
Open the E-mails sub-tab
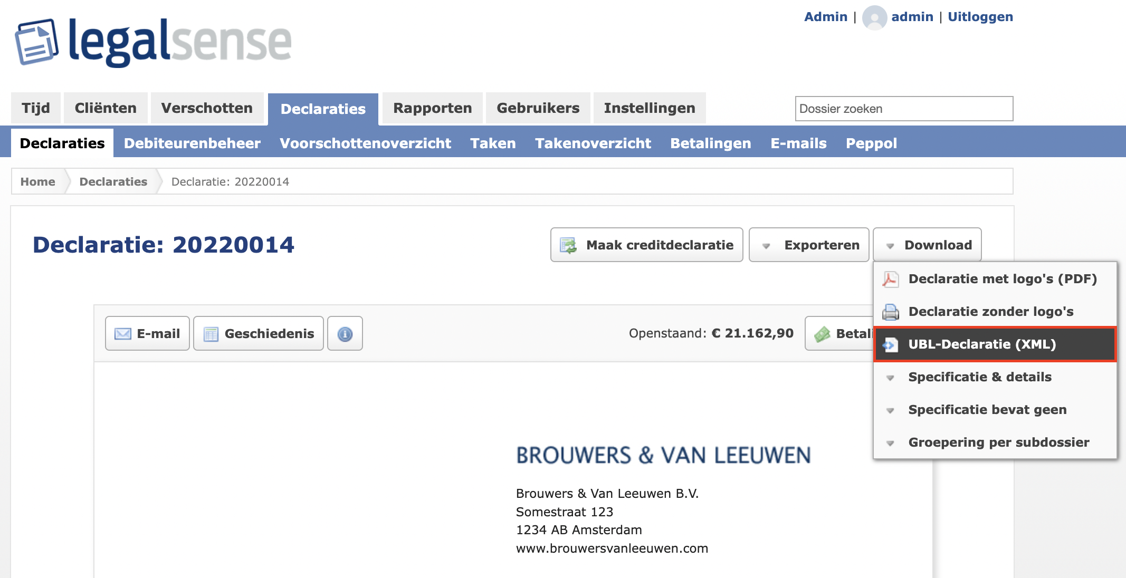[x=798, y=143]
